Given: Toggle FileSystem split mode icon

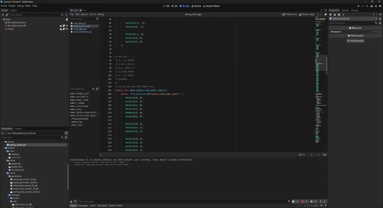Looking at the screenshot, I should pos(66,133).
